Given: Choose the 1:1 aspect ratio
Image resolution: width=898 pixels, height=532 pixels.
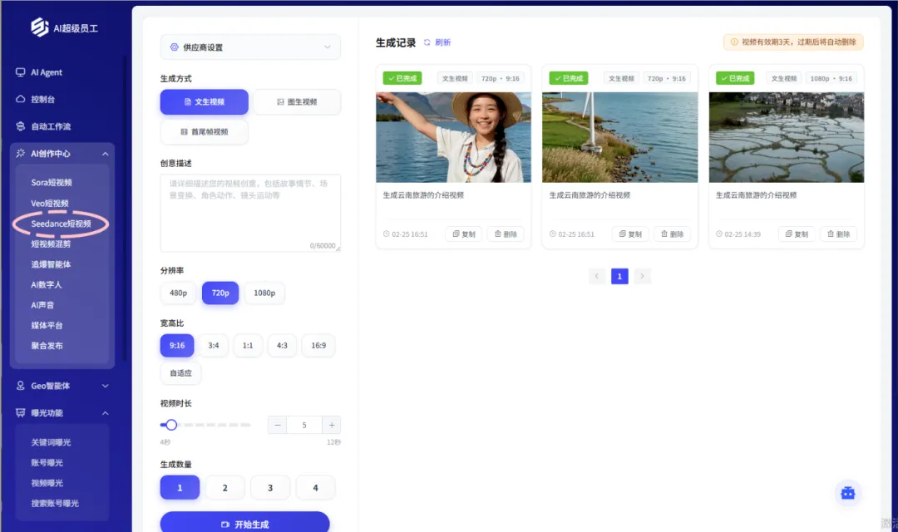Looking at the screenshot, I should tap(248, 345).
